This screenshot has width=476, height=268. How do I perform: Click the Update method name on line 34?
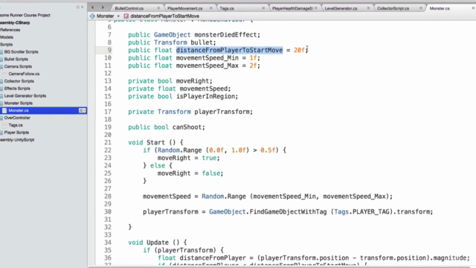tap(158, 243)
